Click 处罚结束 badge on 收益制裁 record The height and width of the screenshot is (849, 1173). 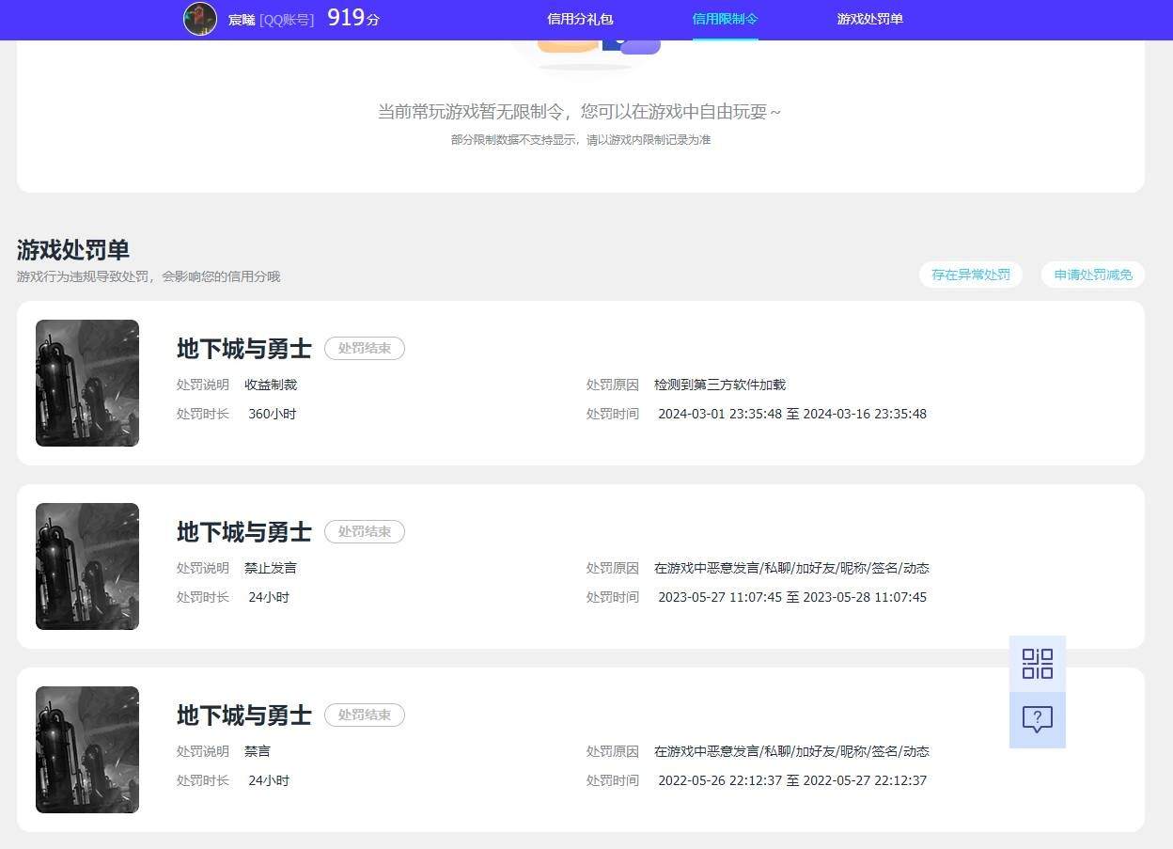(365, 348)
